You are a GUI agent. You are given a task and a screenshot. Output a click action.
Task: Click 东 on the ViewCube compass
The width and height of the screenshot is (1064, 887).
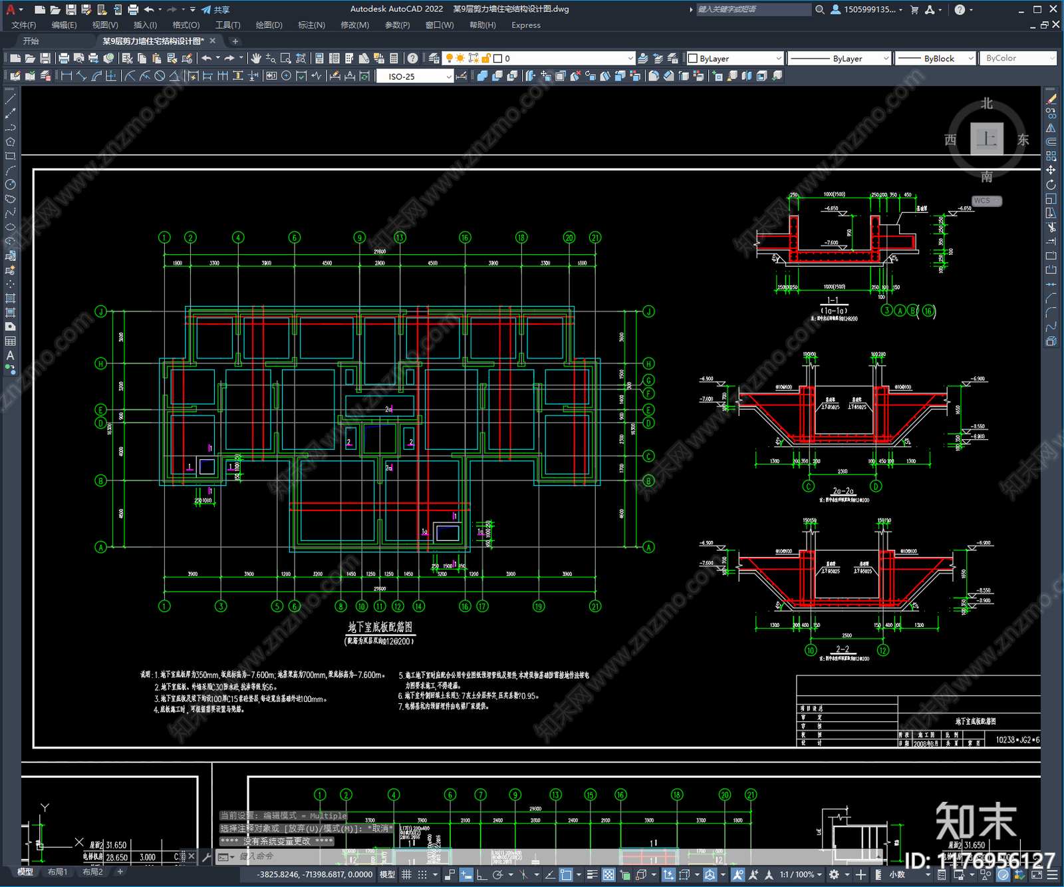point(1023,140)
